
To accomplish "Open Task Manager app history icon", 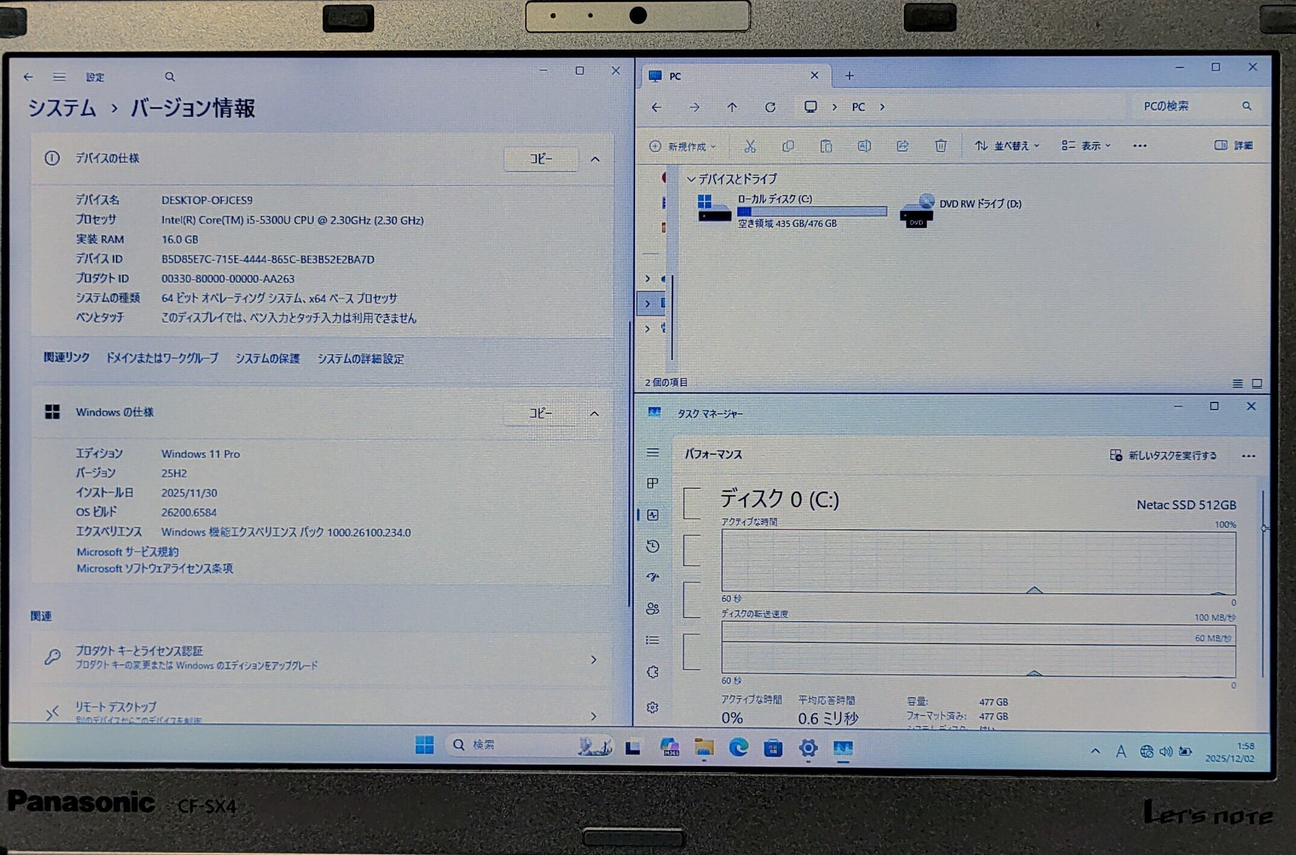I will 653,546.
